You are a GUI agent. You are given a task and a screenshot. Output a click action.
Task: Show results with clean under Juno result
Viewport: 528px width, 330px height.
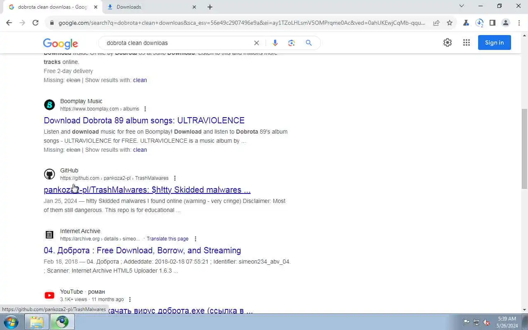pyautogui.click(x=140, y=80)
